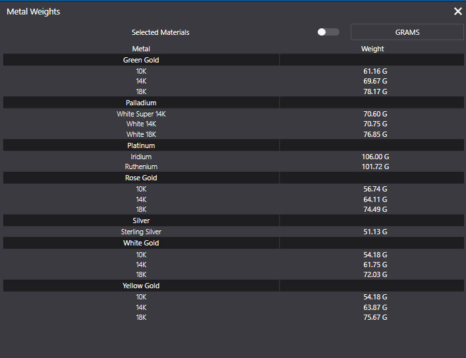Collapse the Palladium group header
Image resolution: width=466 pixels, height=358 pixels.
(x=141, y=103)
